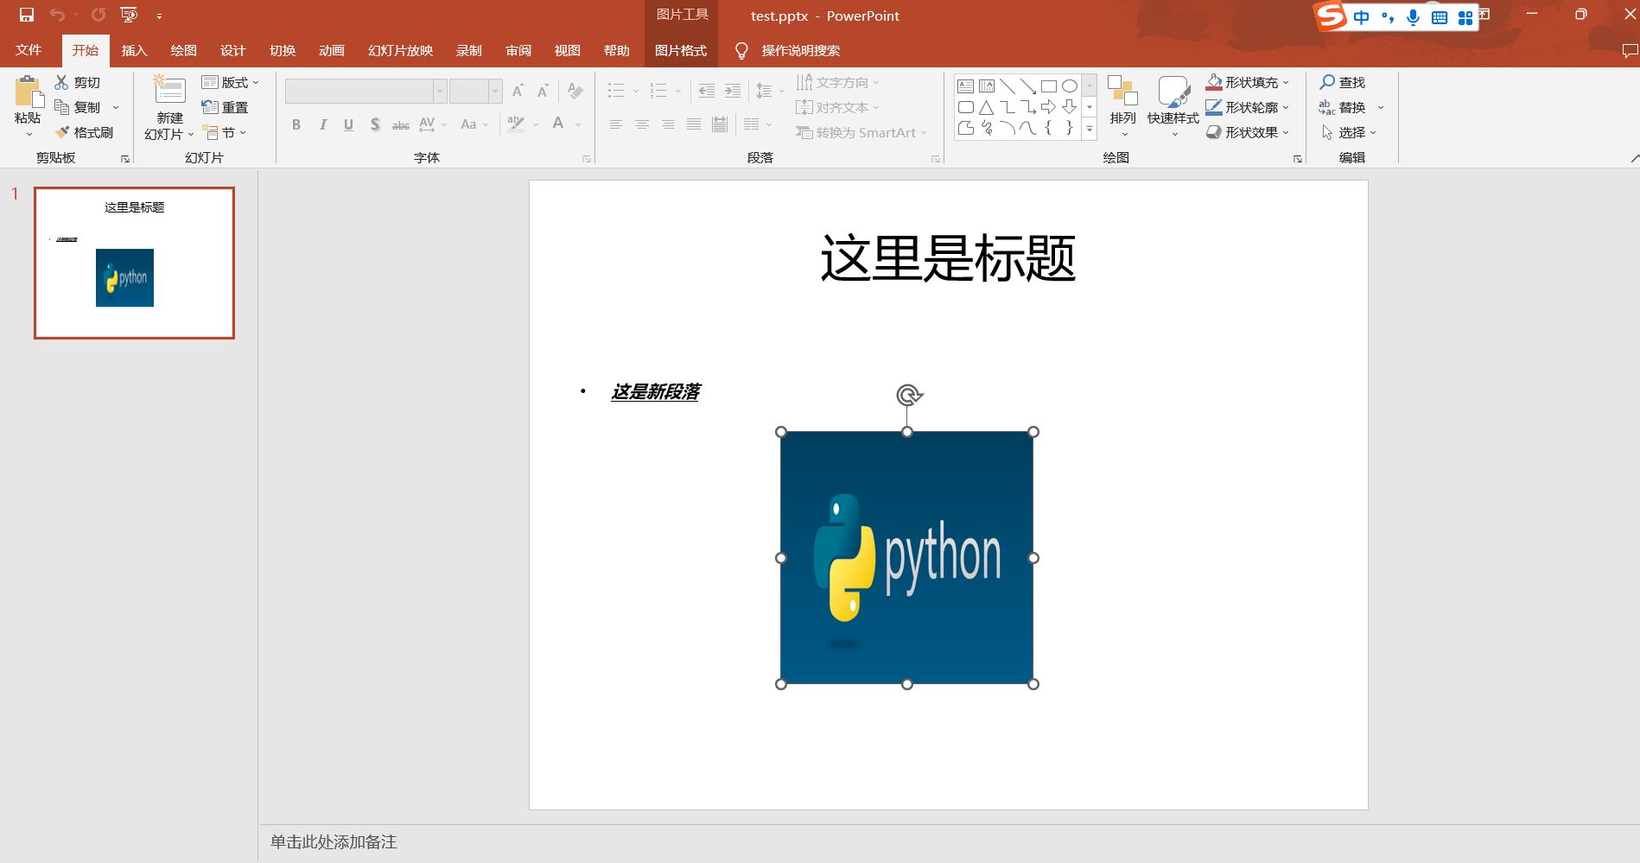Toggle underline formatting
Image resolution: width=1640 pixels, height=863 pixels.
pos(347,124)
